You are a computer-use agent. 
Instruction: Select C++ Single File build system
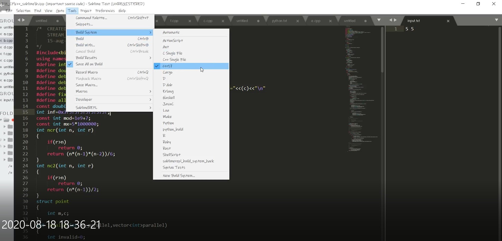click(x=191, y=59)
